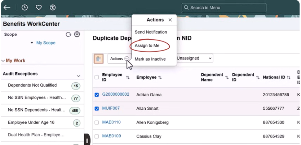
Task: Open employee G2000000002 link
Action: point(115,94)
